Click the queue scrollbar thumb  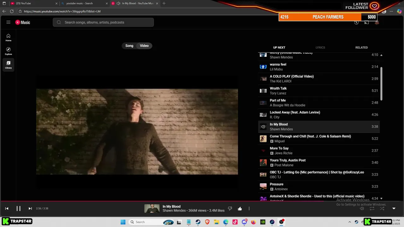(381, 84)
